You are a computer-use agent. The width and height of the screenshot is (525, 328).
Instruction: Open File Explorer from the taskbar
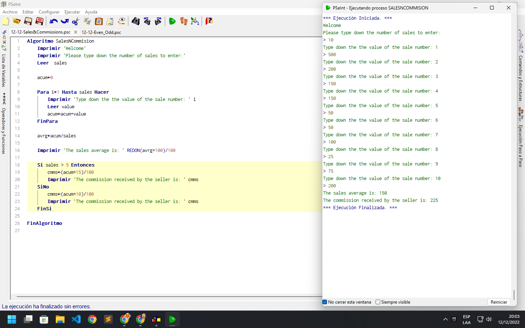click(x=60, y=320)
